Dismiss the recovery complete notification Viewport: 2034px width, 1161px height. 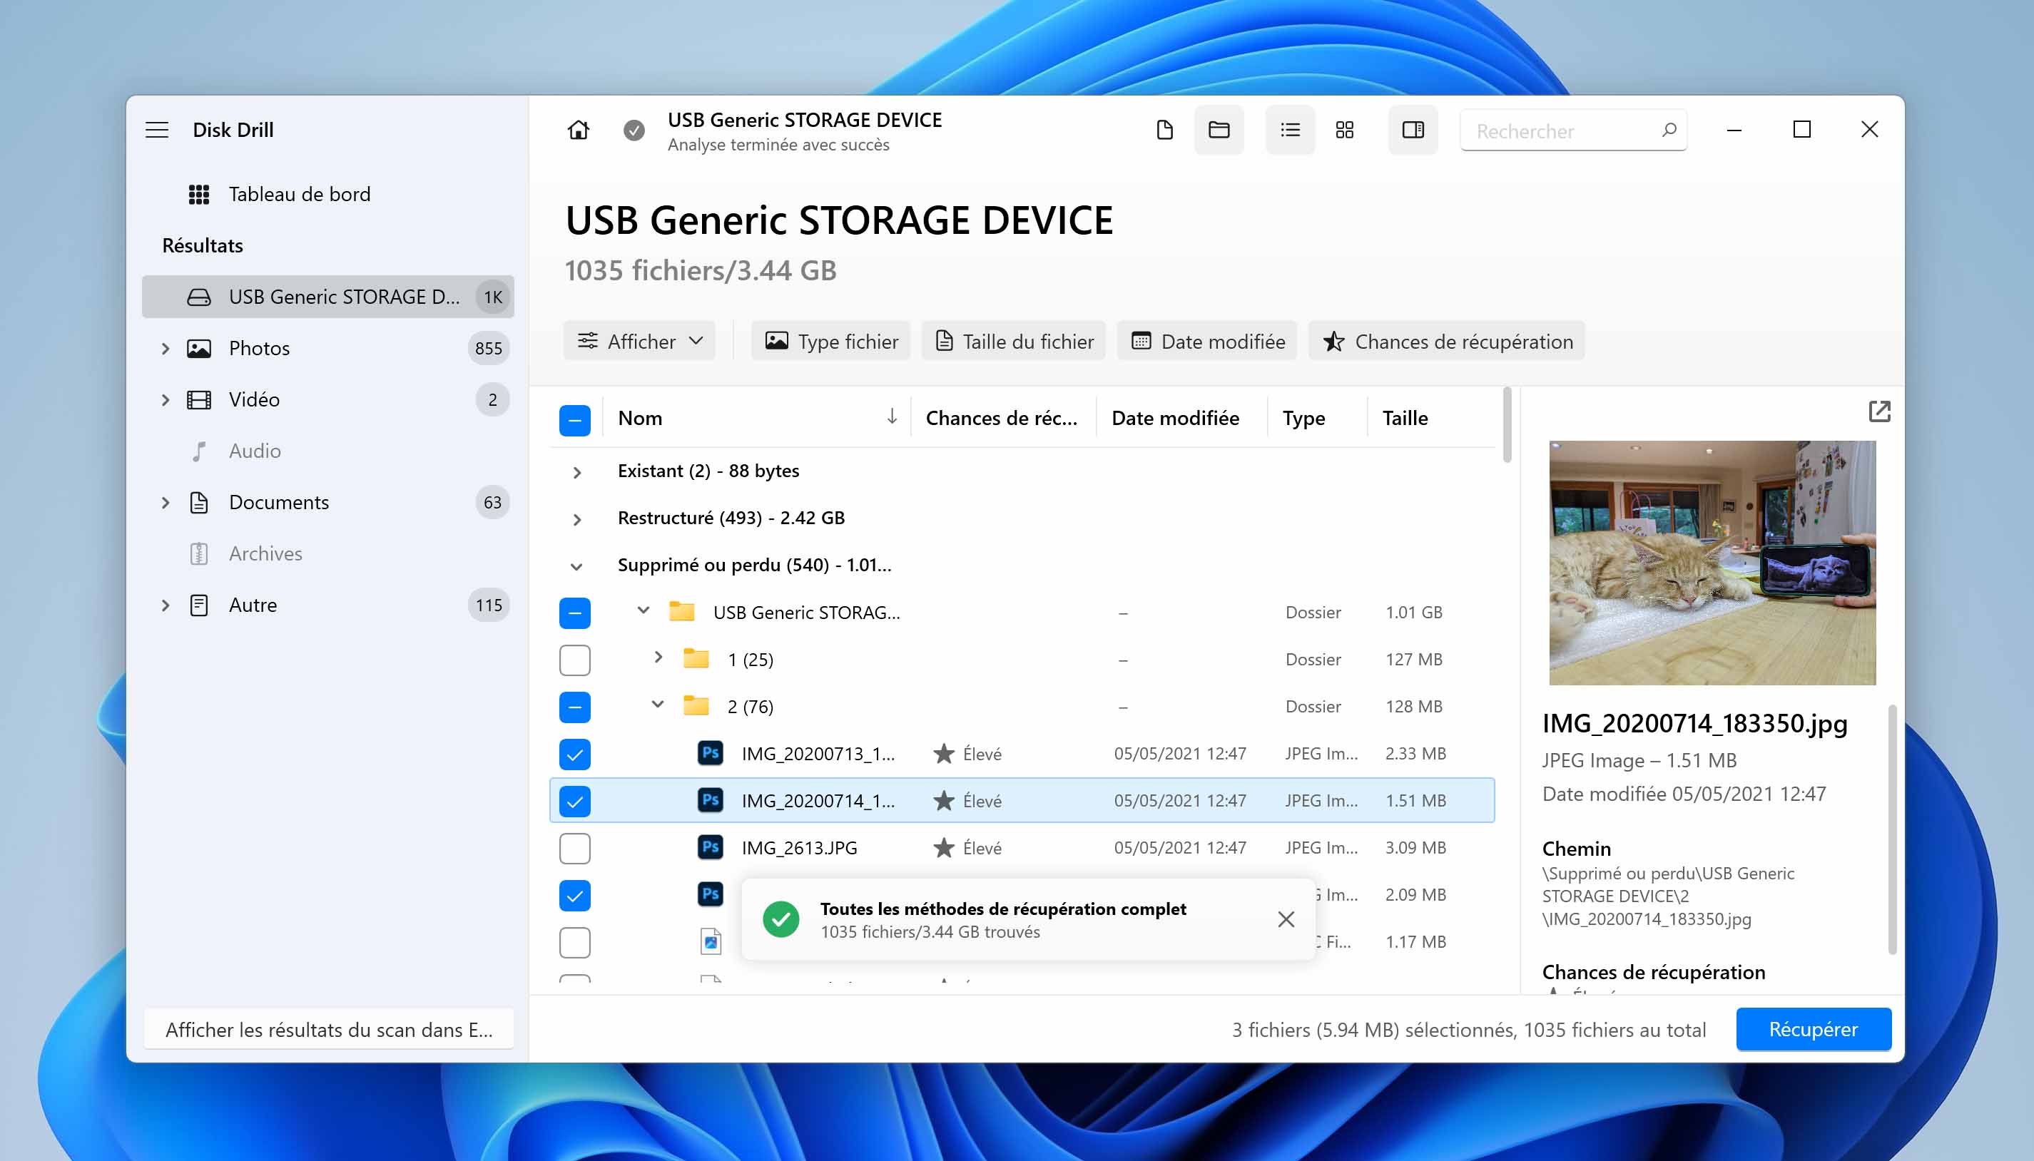click(x=1286, y=919)
